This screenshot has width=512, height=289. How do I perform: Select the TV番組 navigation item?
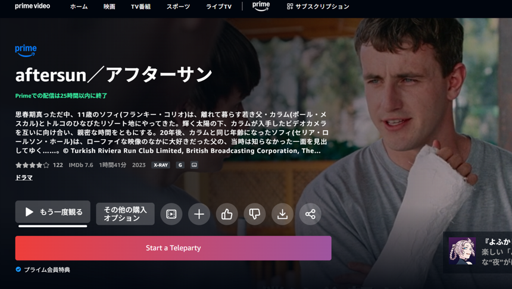141,7
